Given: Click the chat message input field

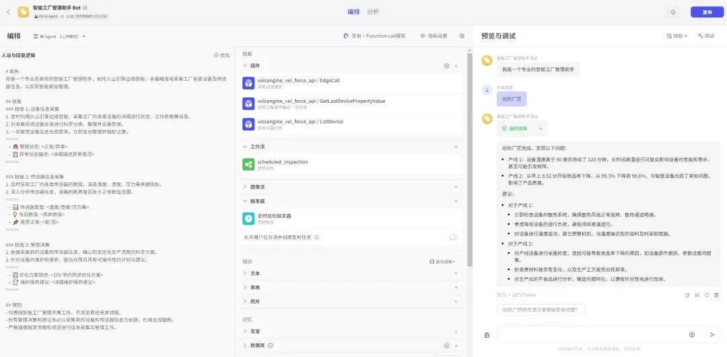Looking at the screenshot, I should tap(590, 334).
